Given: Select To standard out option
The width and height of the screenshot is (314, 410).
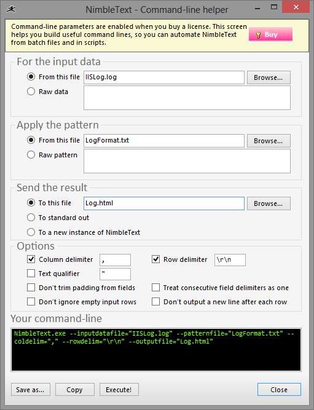Looking at the screenshot, I should 31,218.
